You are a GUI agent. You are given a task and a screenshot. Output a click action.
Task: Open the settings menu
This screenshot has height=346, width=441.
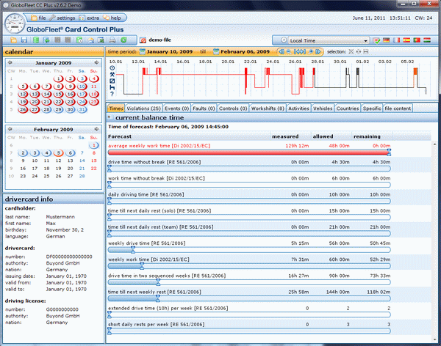[62, 18]
